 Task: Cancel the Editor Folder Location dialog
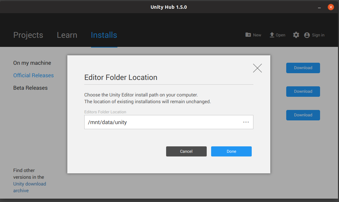pos(186,151)
